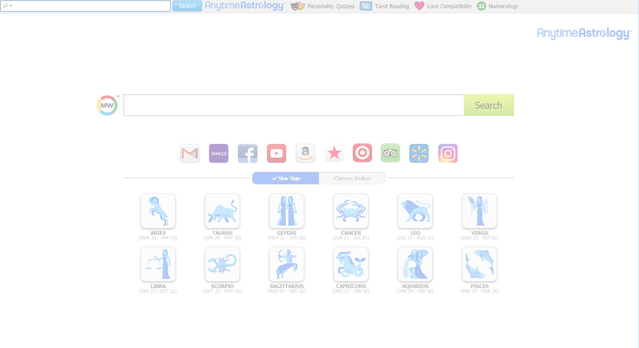
Task: Select the Sagittarius archer sign
Action: click(287, 264)
